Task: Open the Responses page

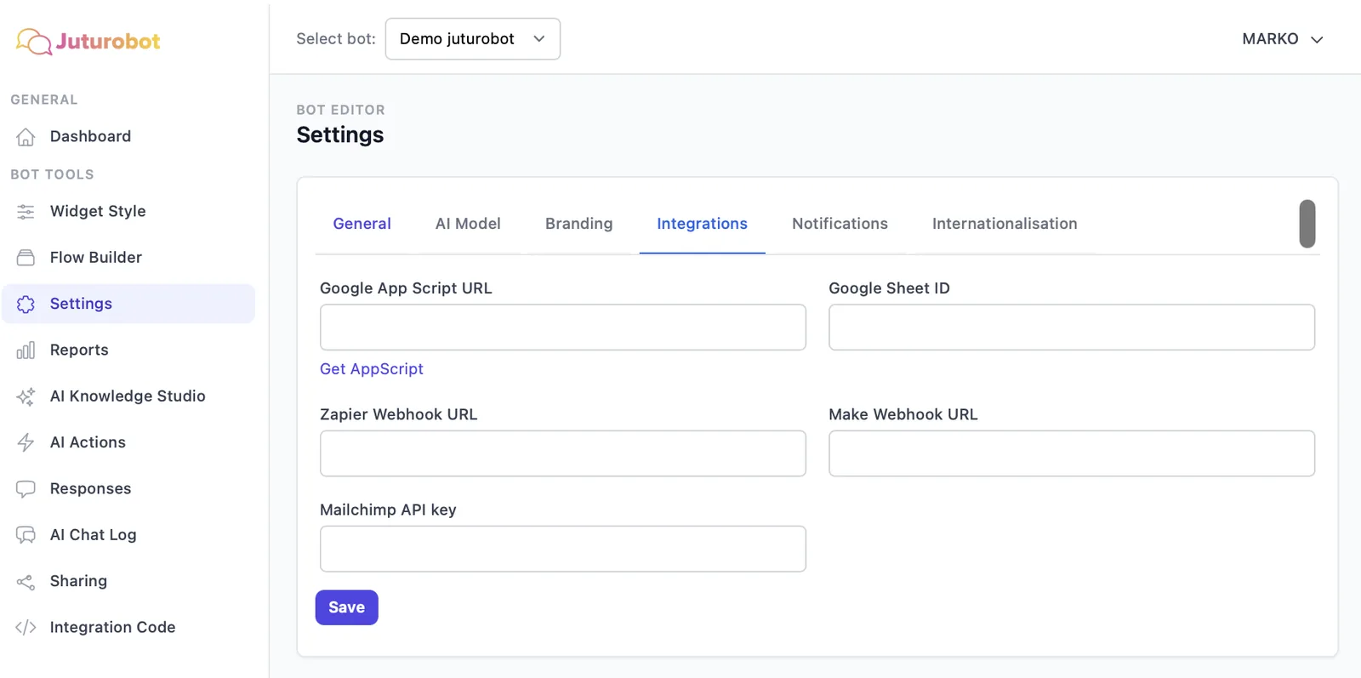Action: coord(128,489)
